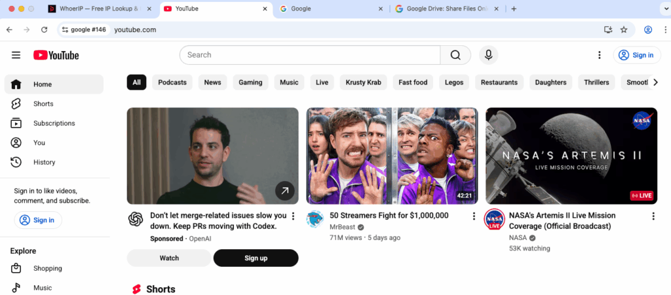671x295 pixels.
Task: Start voice search with microphone icon
Action: [488, 55]
